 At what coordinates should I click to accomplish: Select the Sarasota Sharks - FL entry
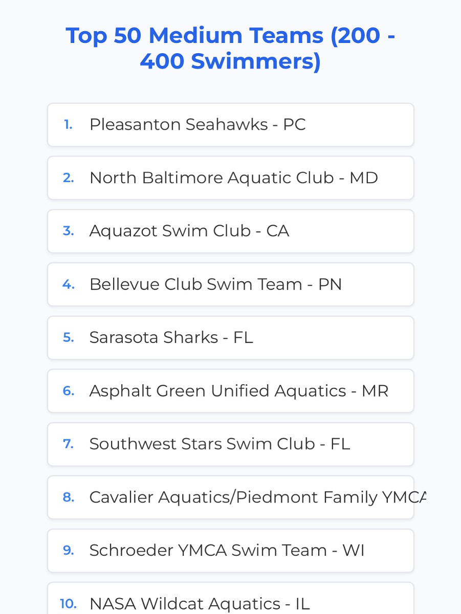171,338
